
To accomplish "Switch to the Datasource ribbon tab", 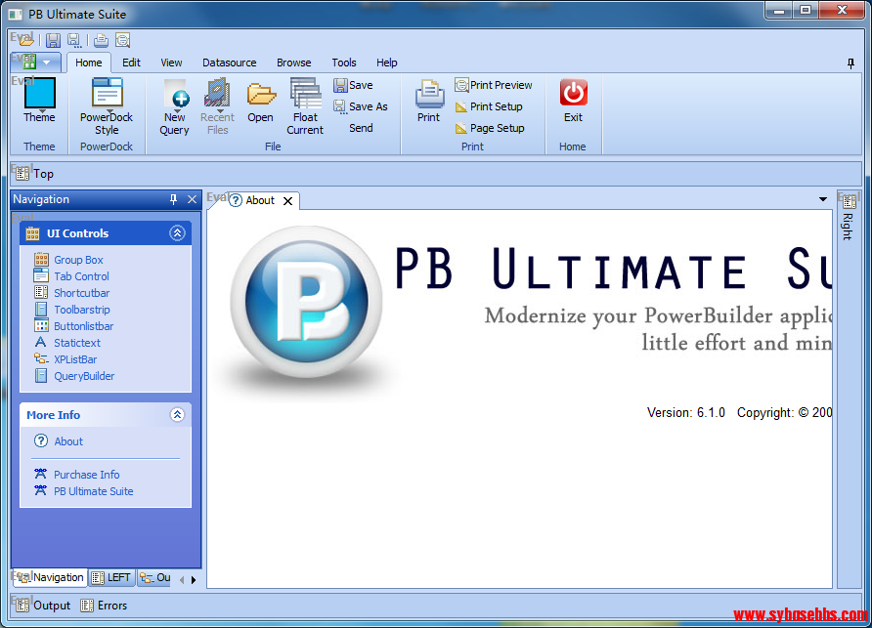I will (x=229, y=63).
